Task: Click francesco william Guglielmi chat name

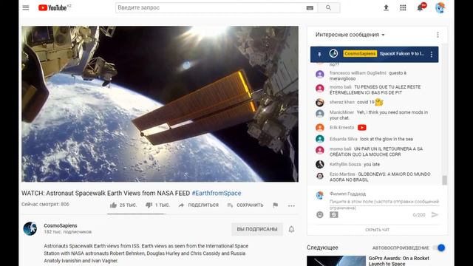Action: pos(358,73)
